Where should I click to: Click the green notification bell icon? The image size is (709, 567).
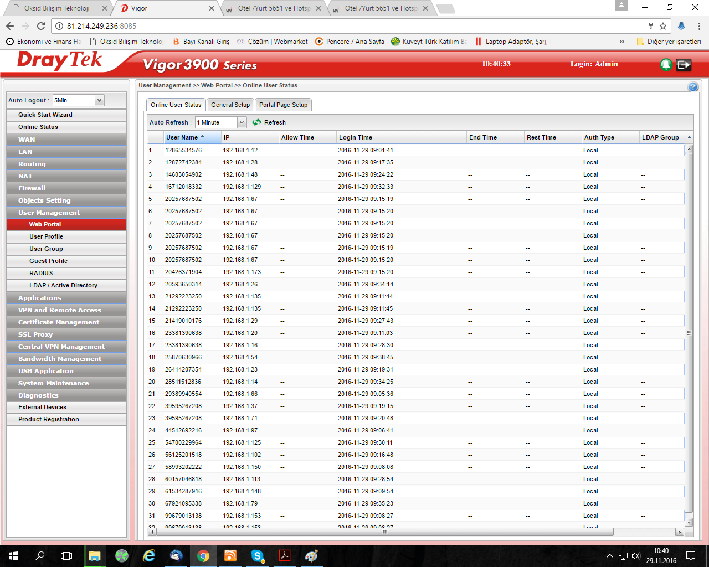pos(666,65)
